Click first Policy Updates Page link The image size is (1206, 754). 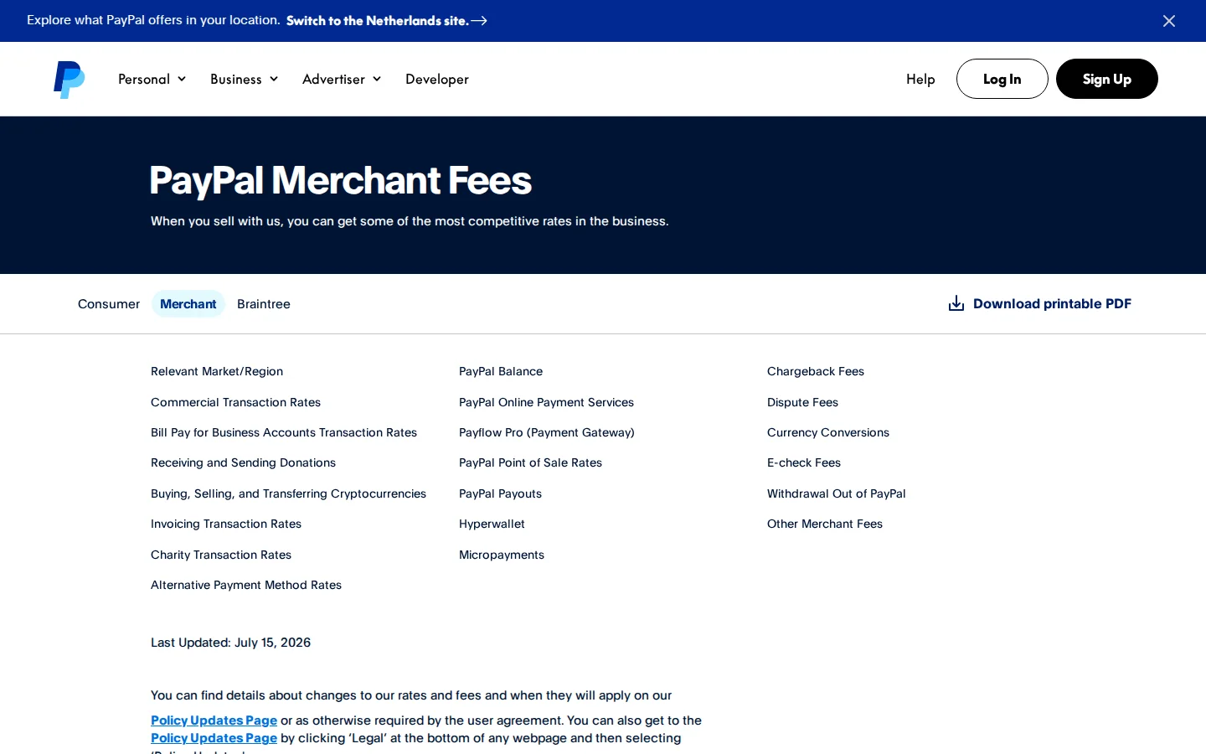(214, 720)
